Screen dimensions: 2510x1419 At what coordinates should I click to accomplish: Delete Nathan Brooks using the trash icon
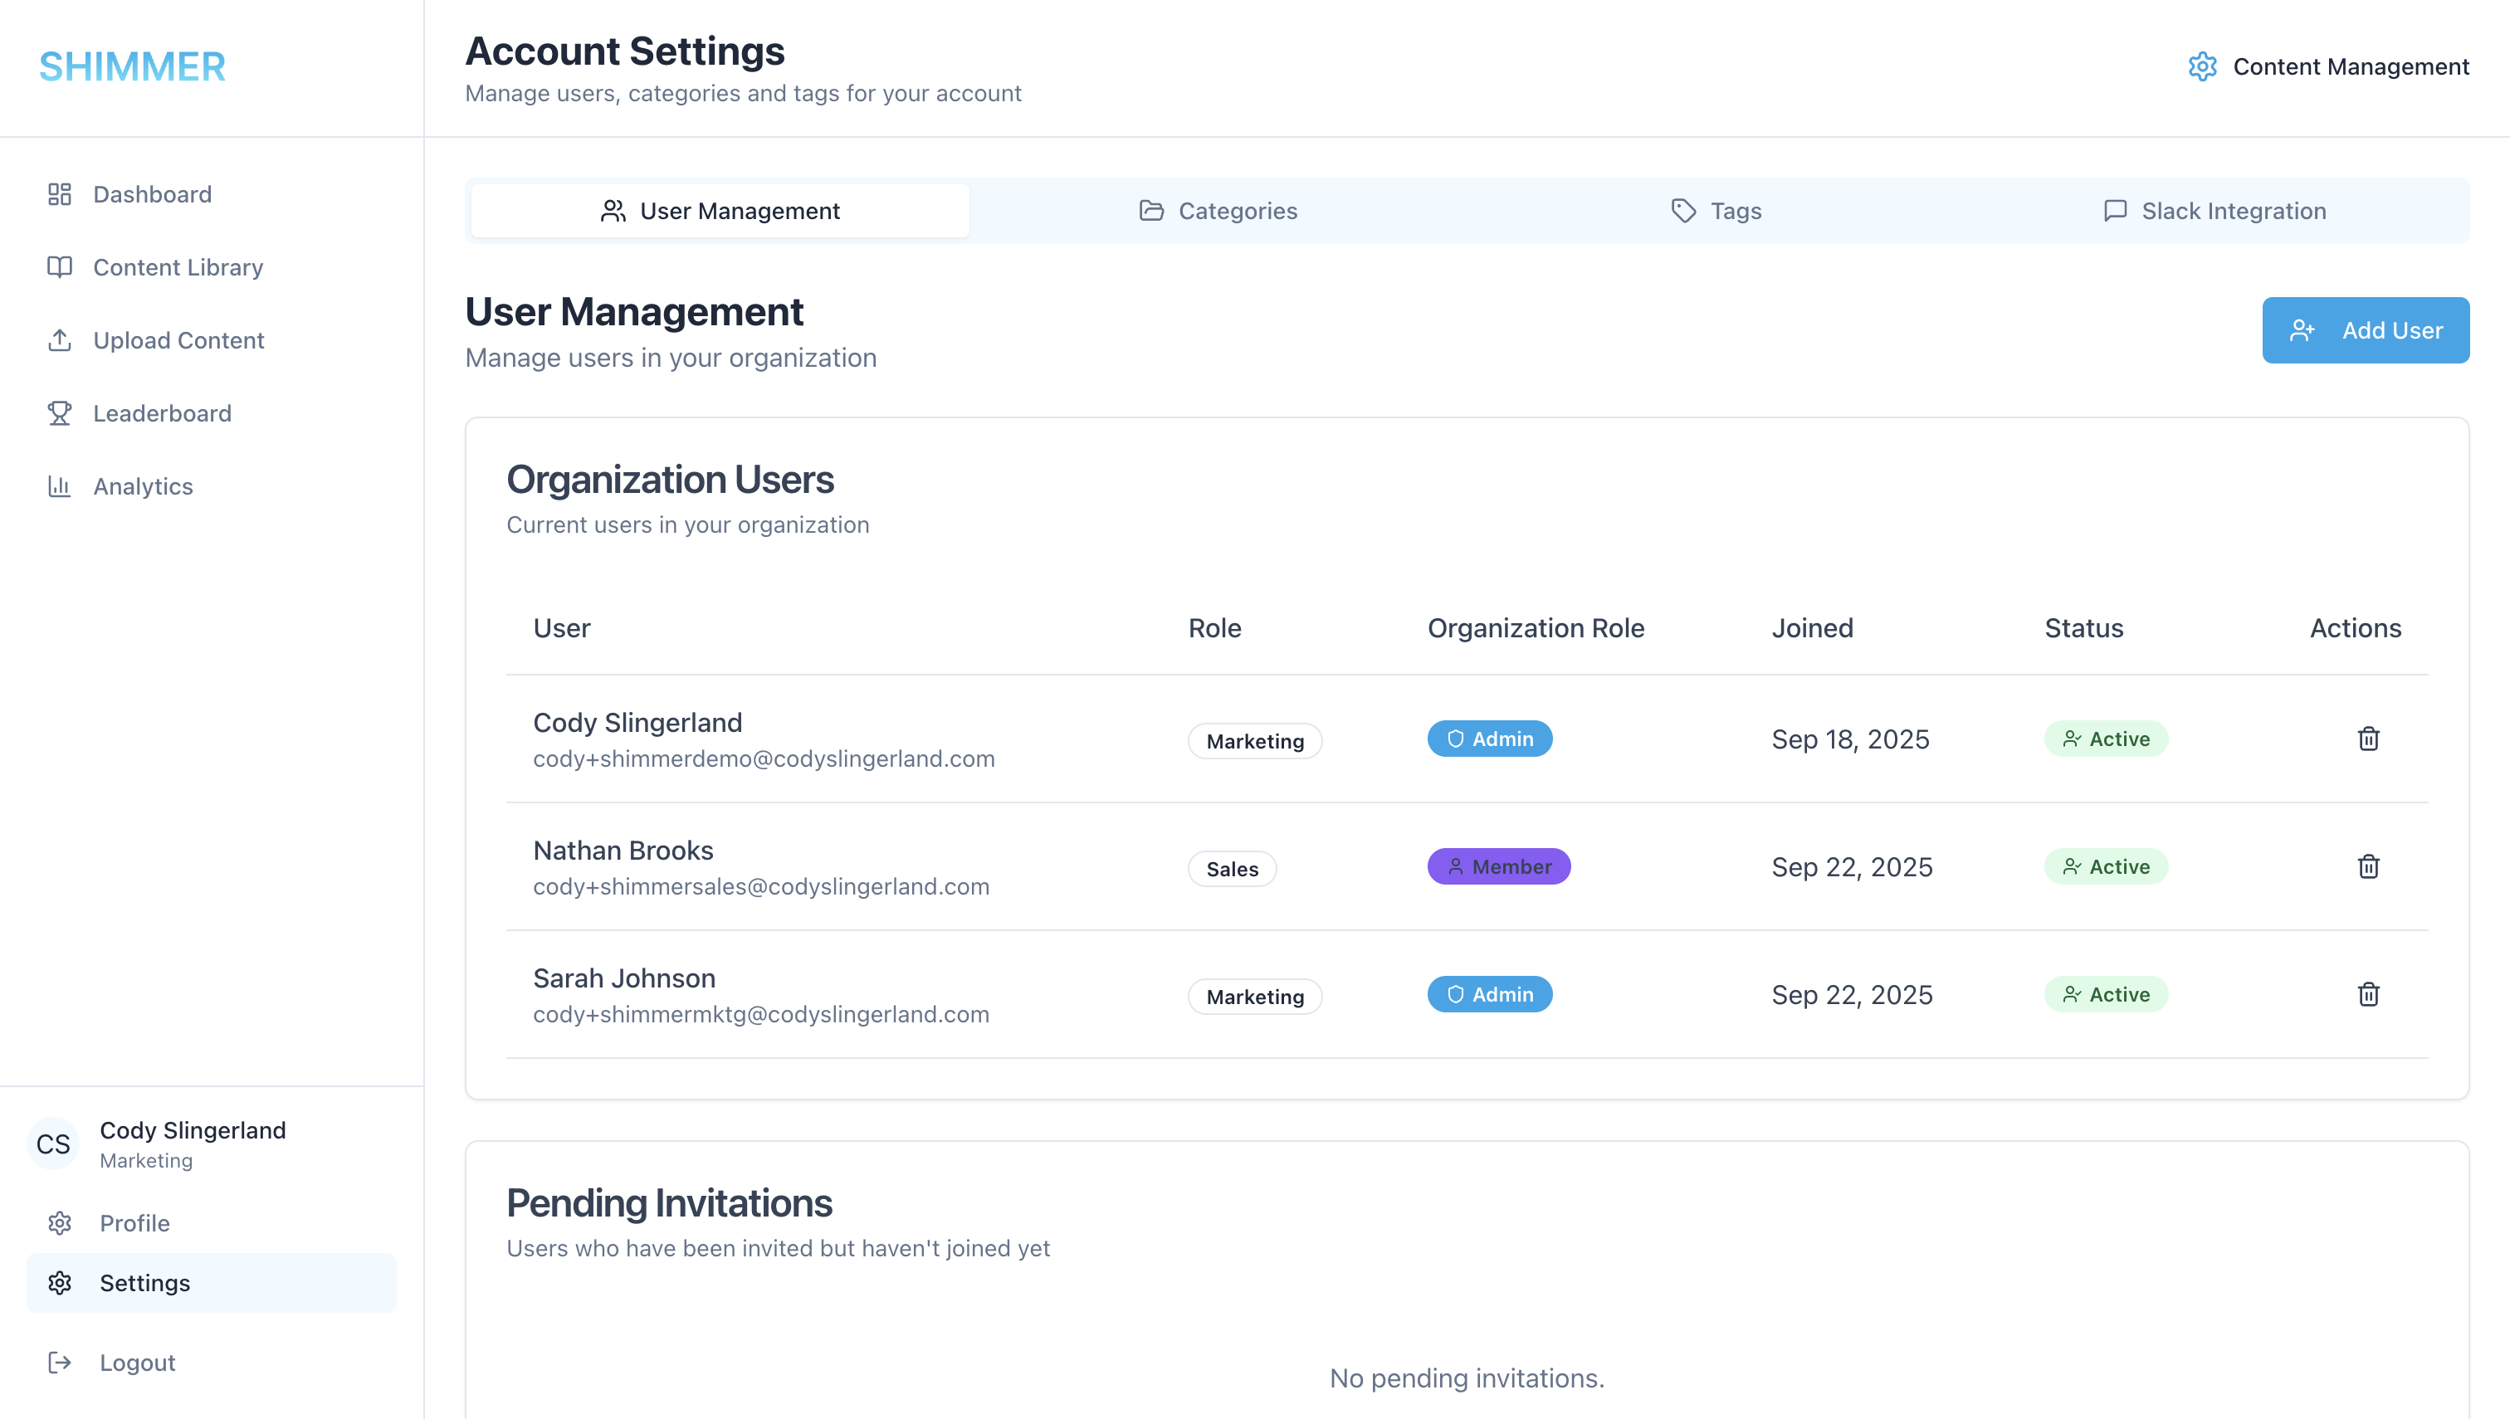2369,866
